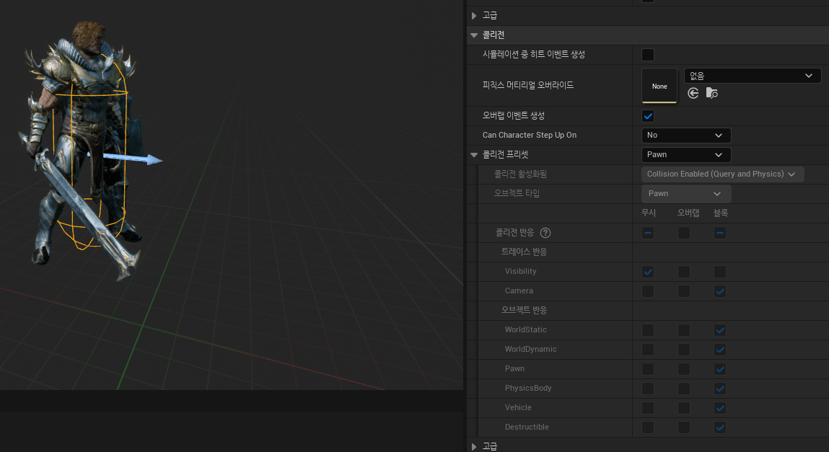The height and width of the screenshot is (452, 829).
Task: Toggle Pawn 블록 checkbox
Action: click(x=719, y=369)
